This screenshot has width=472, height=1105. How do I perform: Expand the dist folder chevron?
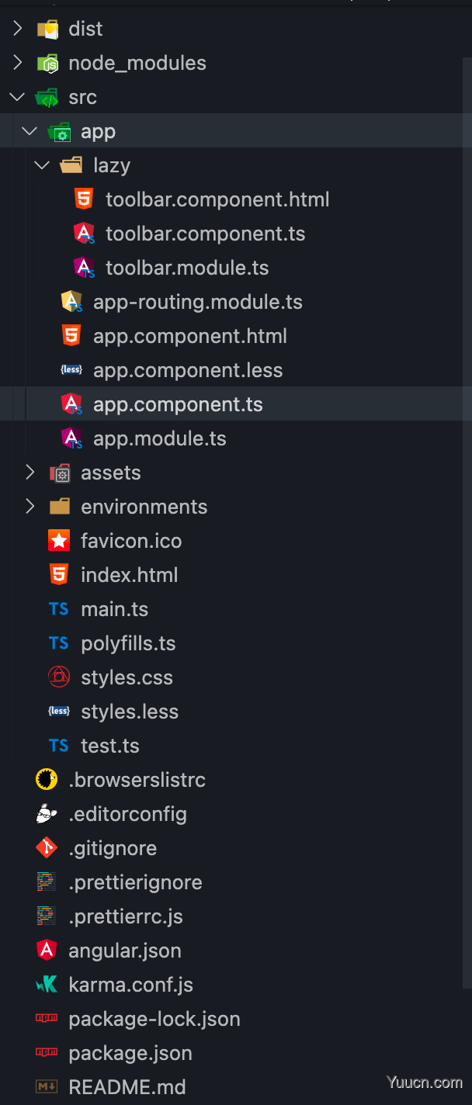coord(17,29)
